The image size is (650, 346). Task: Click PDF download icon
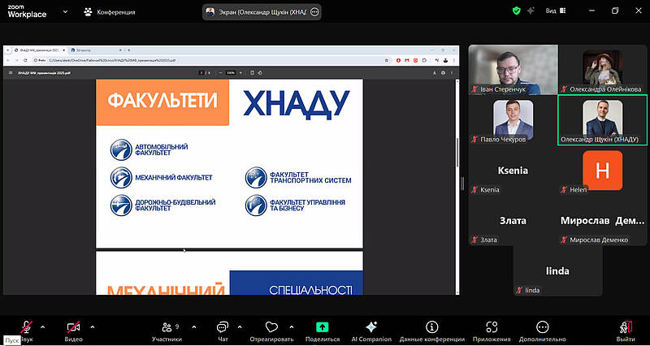(435, 73)
